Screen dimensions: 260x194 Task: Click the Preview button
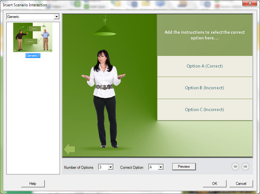click(x=184, y=166)
